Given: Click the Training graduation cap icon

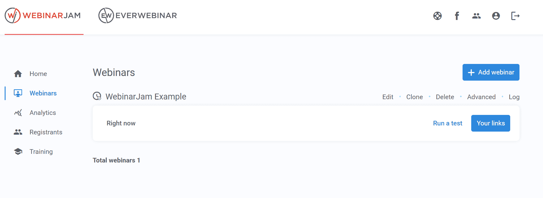Looking at the screenshot, I should pos(18,152).
